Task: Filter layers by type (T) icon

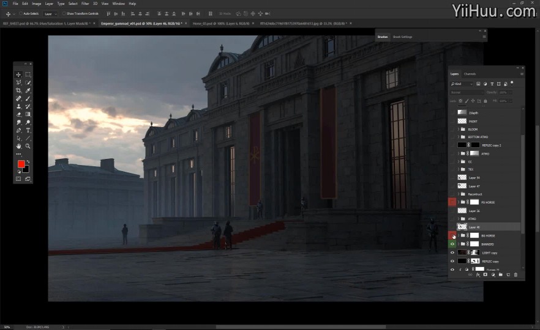Action: click(x=492, y=84)
